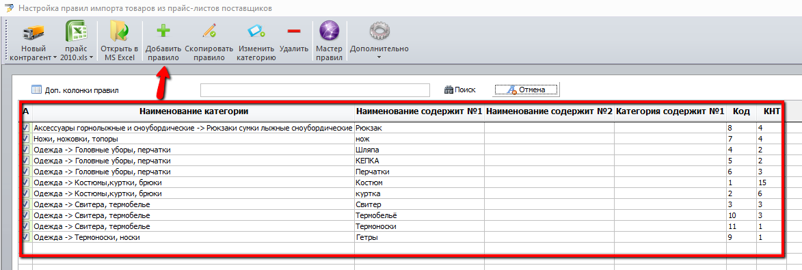Uncheck the rule checkbox for Рюкзак row
Image resolution: width=802 pixels, height=270 pixels.
click(26, 128)
